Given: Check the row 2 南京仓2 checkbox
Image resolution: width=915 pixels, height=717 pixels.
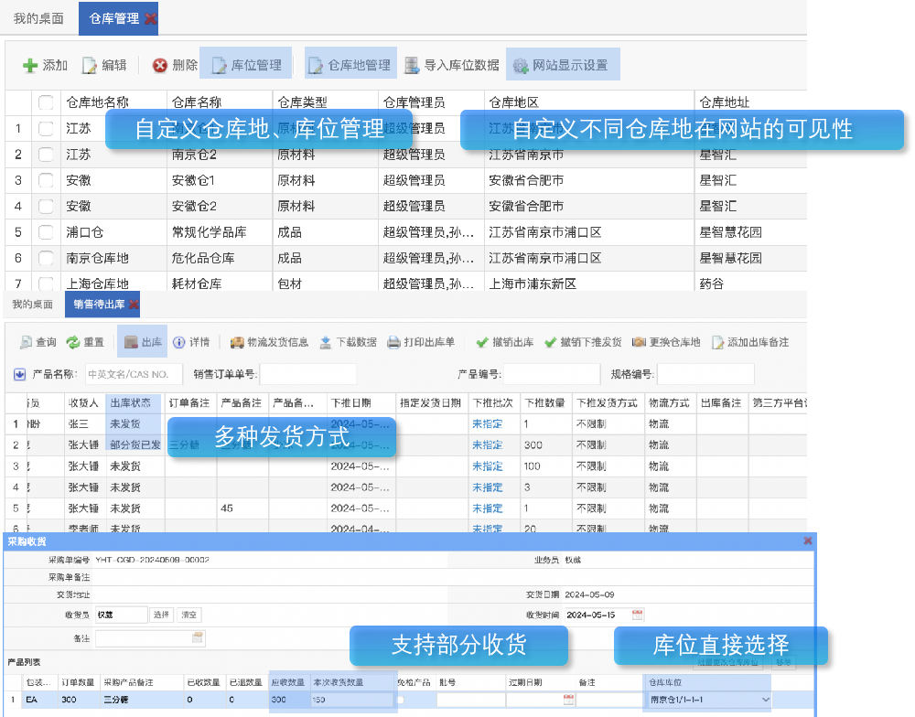Looking at the screenshot, I should [x=46, y=155].
